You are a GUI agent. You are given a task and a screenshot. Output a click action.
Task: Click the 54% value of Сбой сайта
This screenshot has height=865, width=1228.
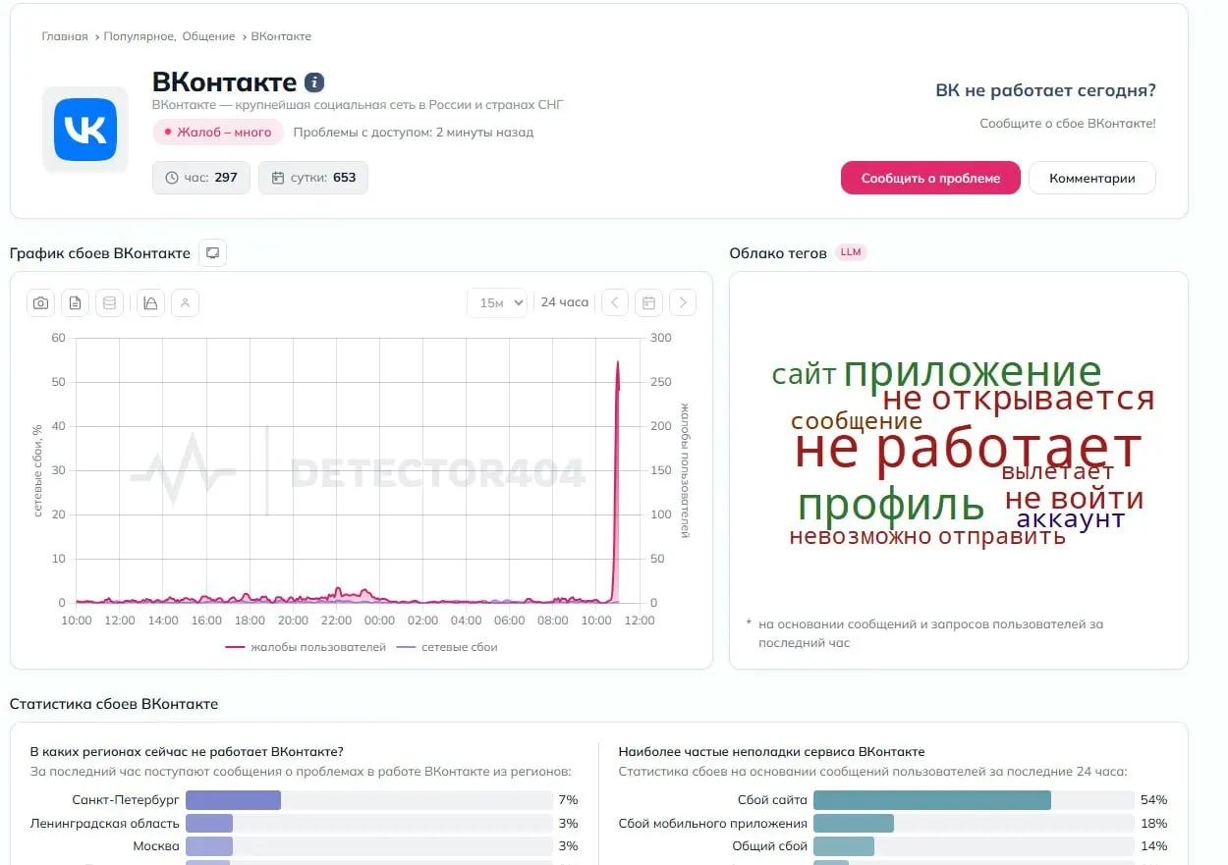[x=1154, y=800]
